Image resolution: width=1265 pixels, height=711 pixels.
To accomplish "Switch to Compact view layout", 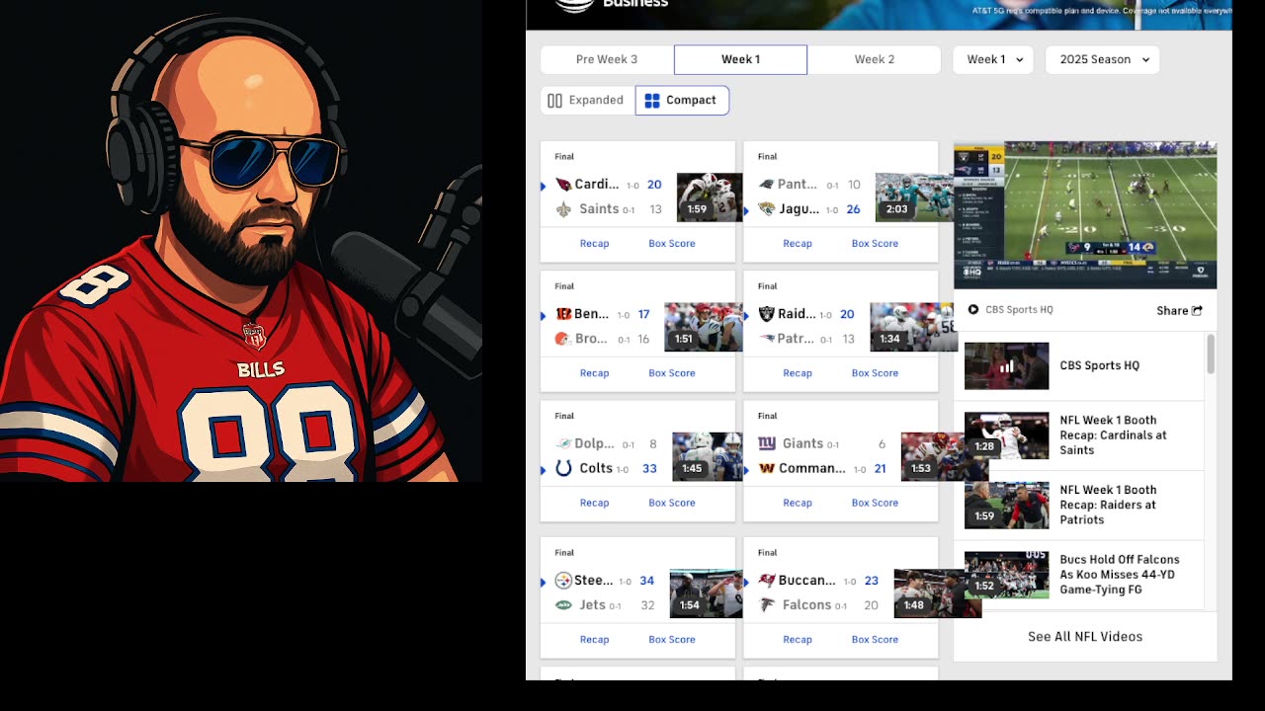I will tap(682, 100).
